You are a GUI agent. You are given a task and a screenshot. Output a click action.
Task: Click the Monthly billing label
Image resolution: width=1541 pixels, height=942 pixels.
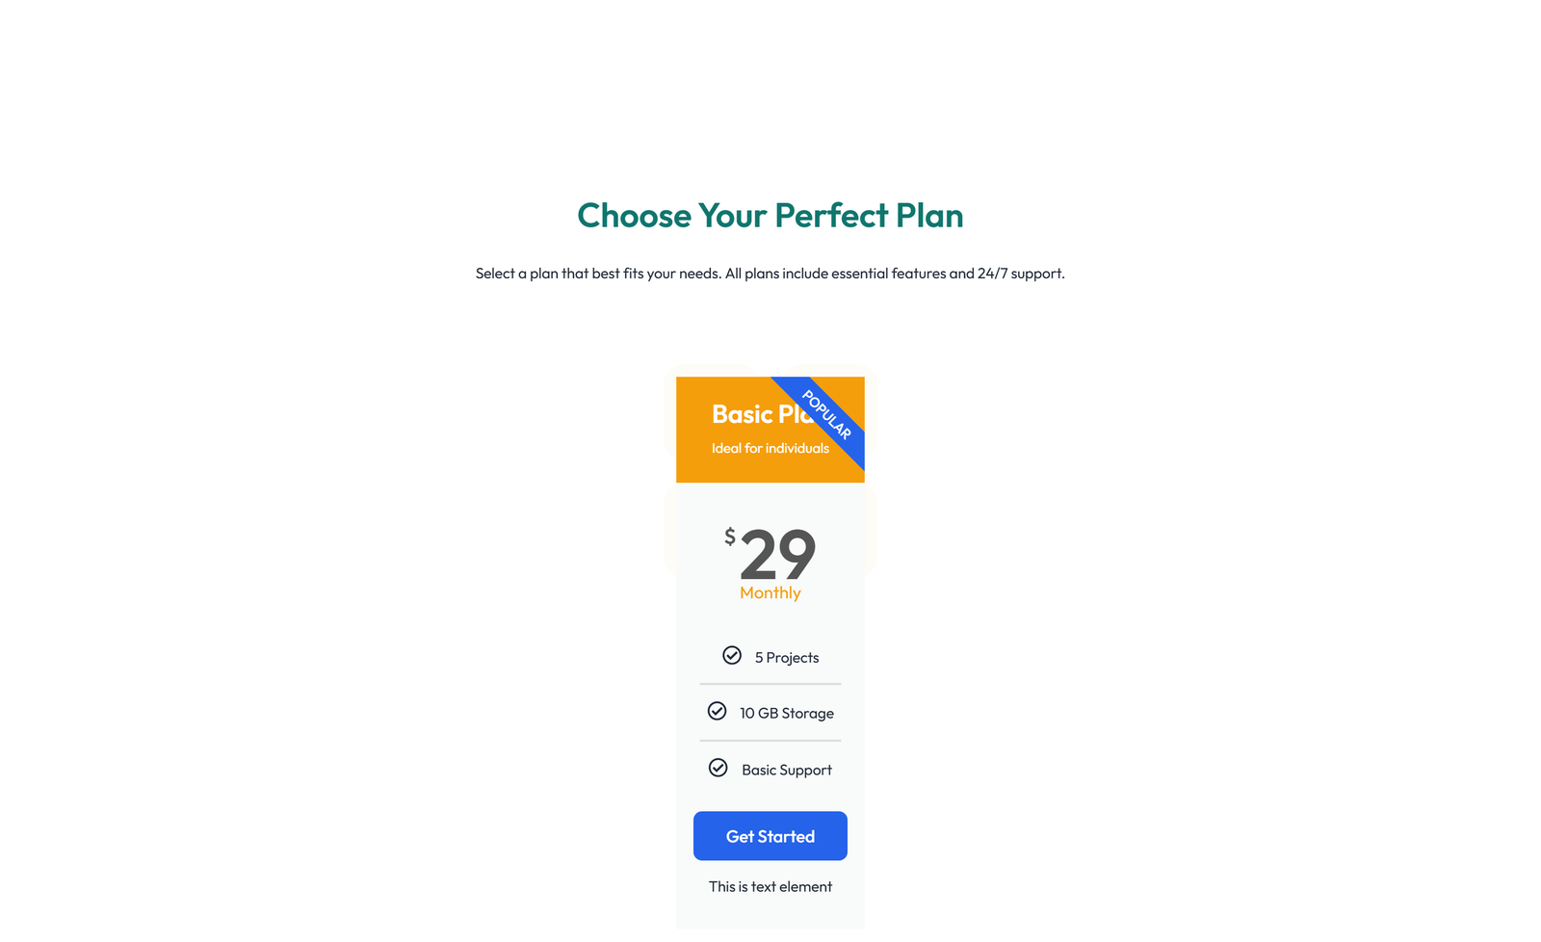770,592
